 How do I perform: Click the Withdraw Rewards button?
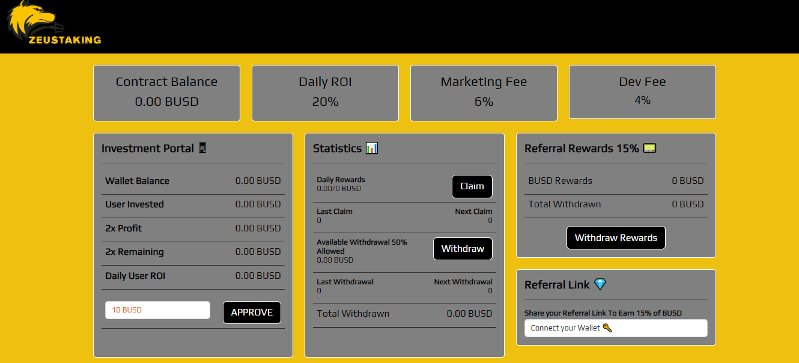[616, 238]
